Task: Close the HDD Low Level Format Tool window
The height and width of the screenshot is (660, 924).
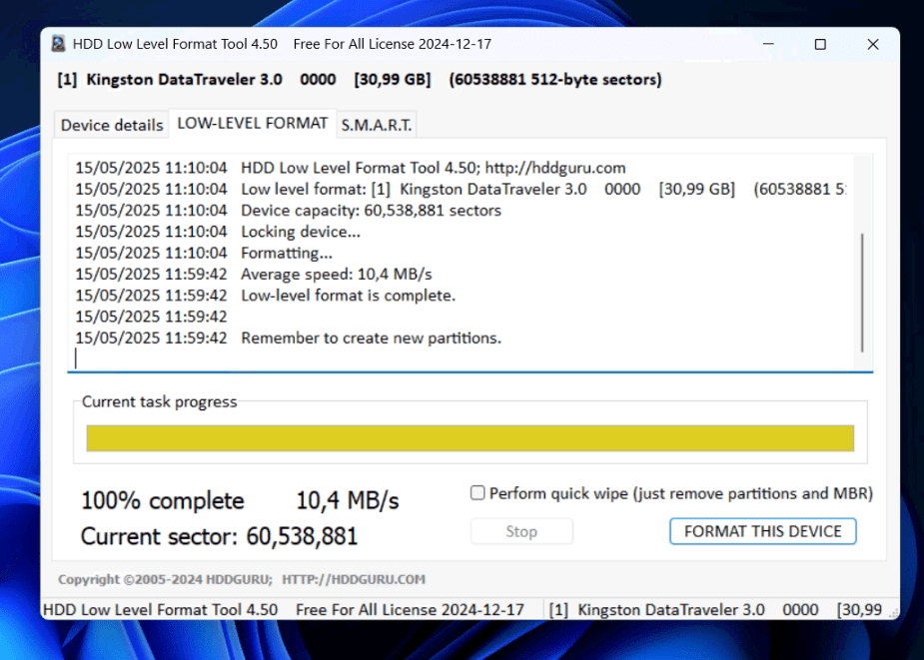Action: coord(872,44)
